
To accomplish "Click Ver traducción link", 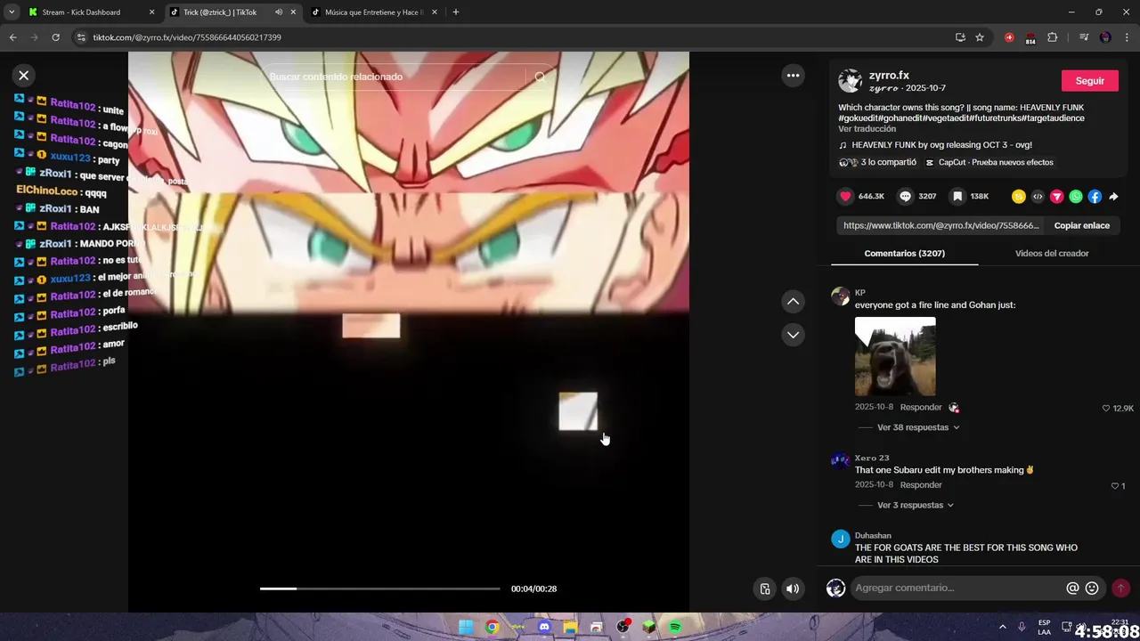I will click(x=867, y=129).
